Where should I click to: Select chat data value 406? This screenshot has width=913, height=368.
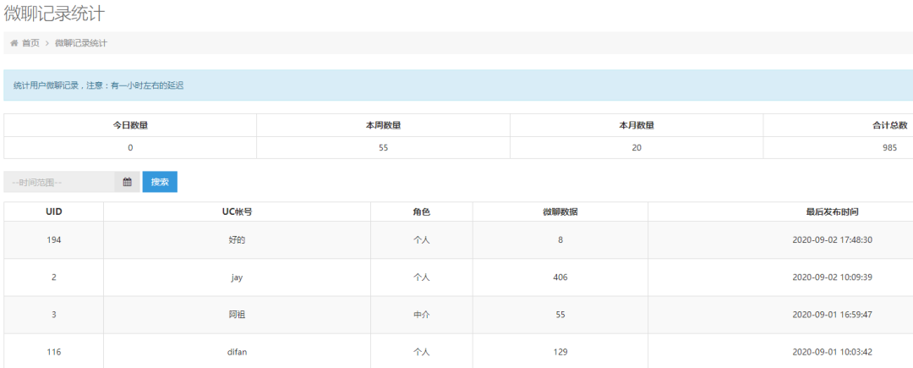(560, 277)
